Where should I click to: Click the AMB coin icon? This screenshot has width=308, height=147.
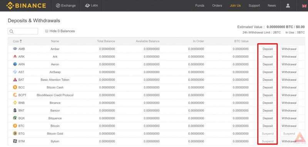point(15,48)
